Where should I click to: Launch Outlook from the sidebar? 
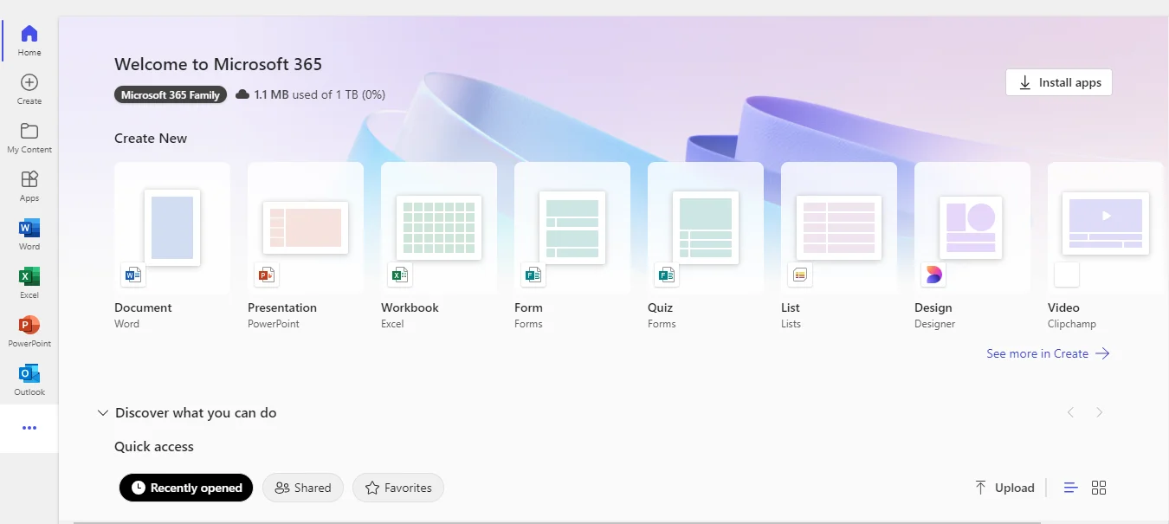coord(29,373)
